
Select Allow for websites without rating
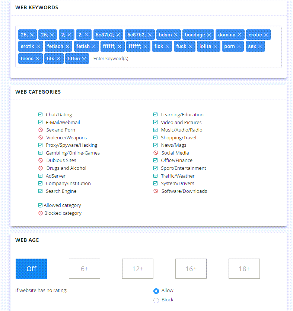[156, 291]
